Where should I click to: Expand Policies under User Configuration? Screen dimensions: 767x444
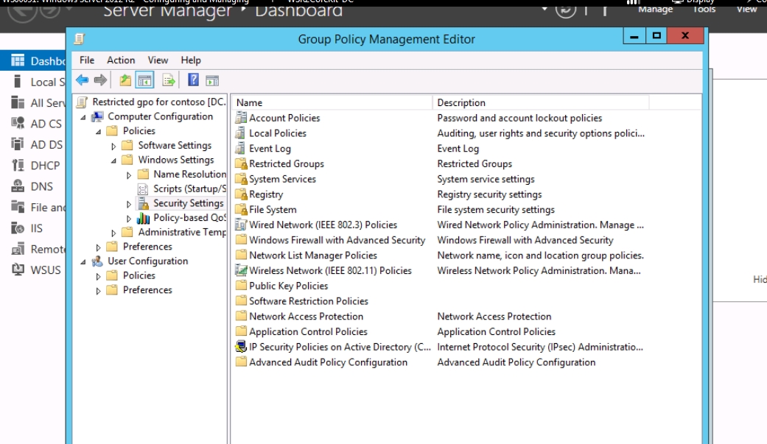pyautogui.click(x=98, y=276)
